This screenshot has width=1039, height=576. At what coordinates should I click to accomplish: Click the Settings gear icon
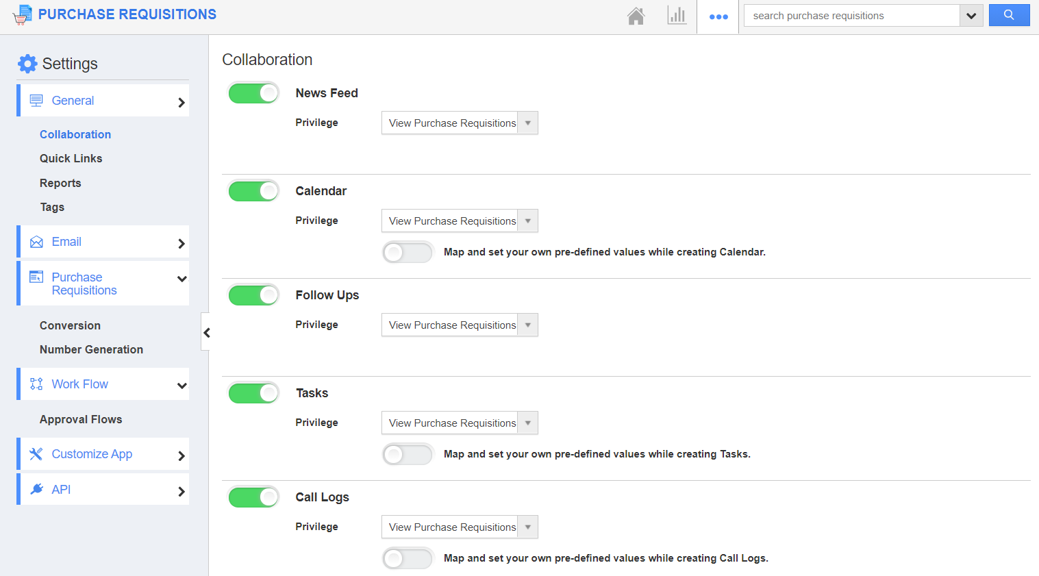27,64
